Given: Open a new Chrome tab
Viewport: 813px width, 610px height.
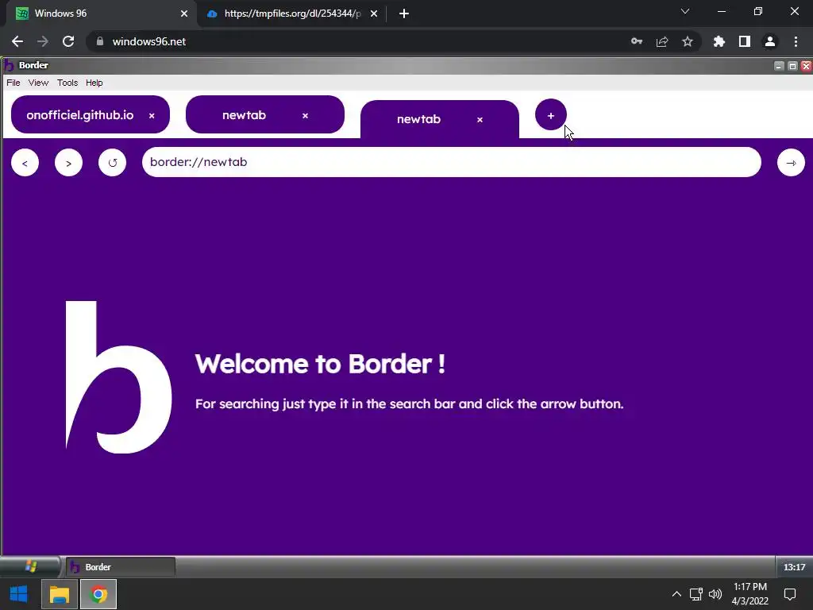Looking at the screenshot, I should pos(404,14).
